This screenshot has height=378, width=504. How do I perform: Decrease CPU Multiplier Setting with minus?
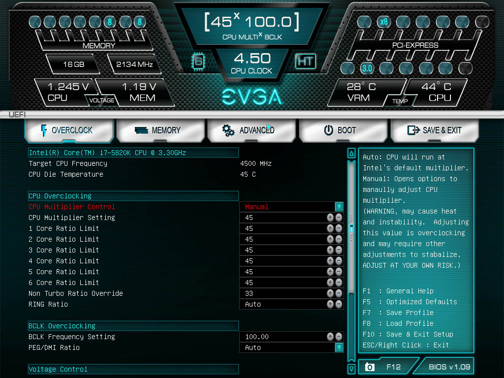[x=339, y=218]
